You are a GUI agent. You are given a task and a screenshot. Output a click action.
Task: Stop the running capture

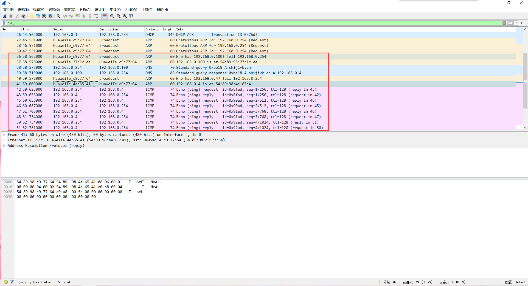[x=11, y=16]
